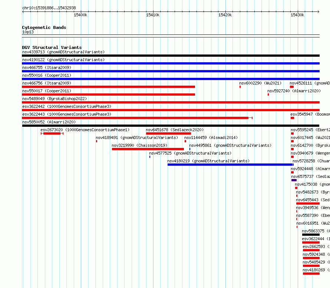Click nsv5489049 (ByrskaBishop2022) label
Screen dimensions: 330x288
point(55,99)
